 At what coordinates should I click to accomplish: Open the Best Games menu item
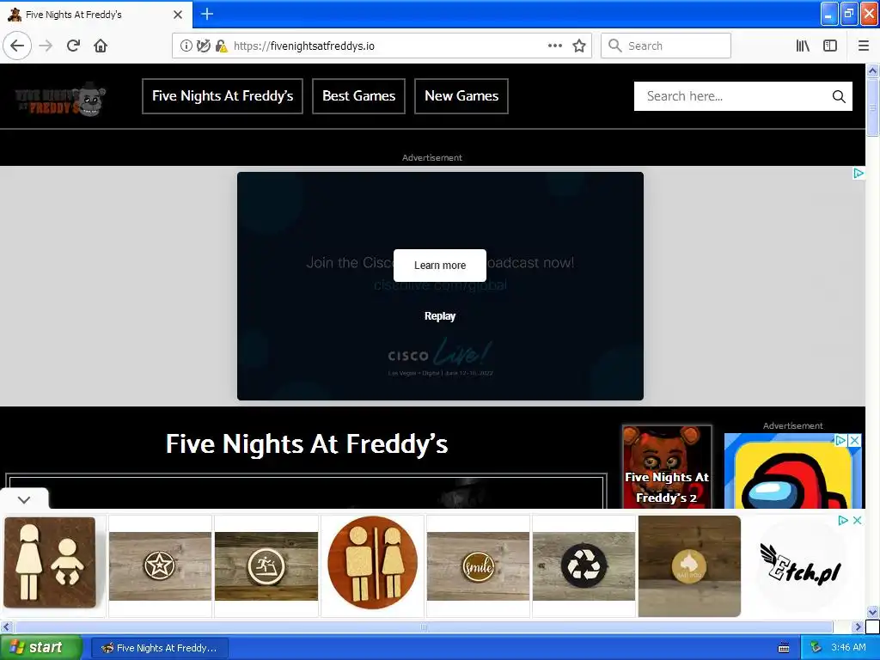tap(358, 96)
